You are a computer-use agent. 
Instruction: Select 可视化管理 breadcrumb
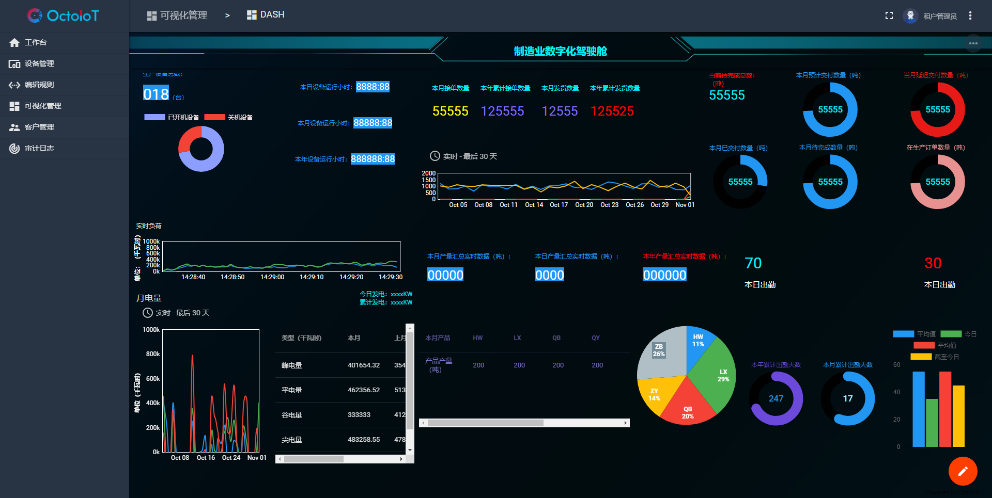pyautogui.click(x=177, y=15)
